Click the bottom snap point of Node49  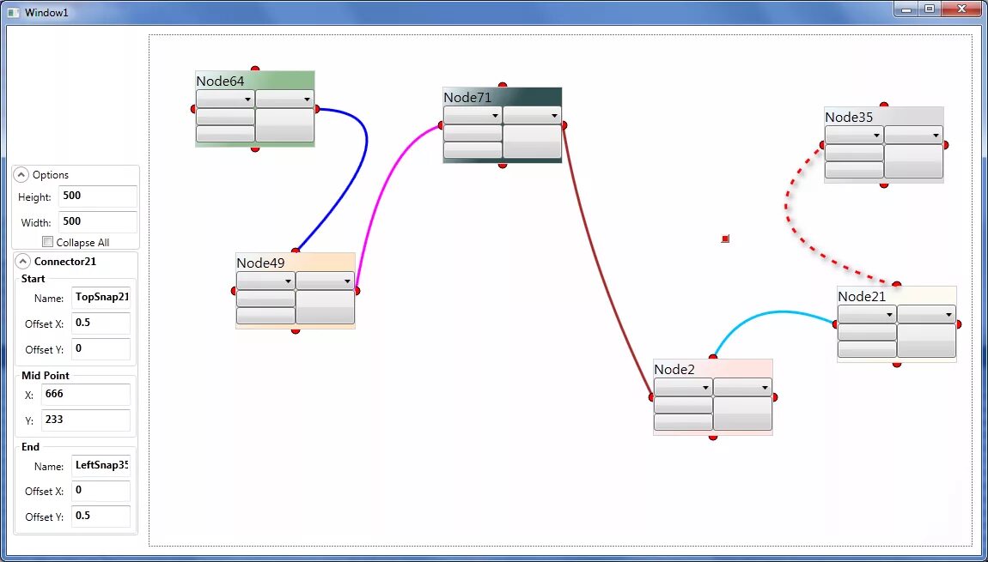pos(296,330)
